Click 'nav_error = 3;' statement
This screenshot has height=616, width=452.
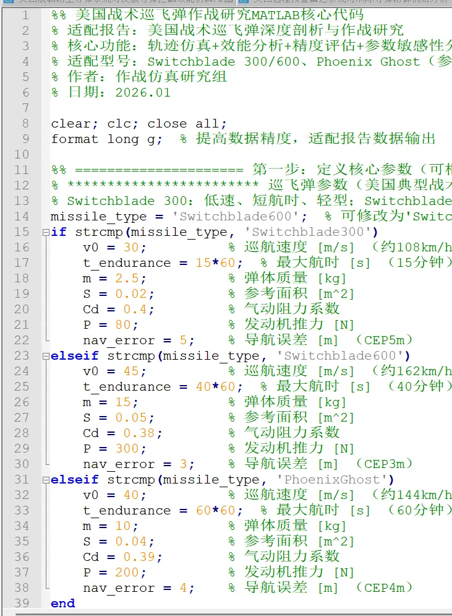[x=139, y=464]
